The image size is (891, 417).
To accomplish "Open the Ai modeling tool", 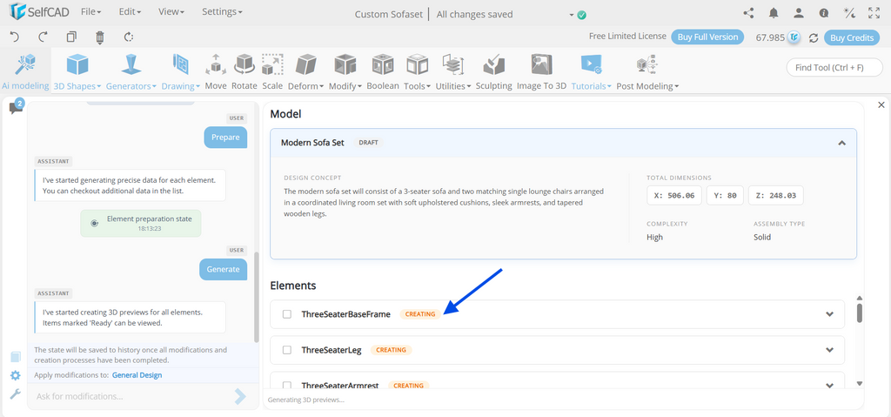I will click(25, 71).
